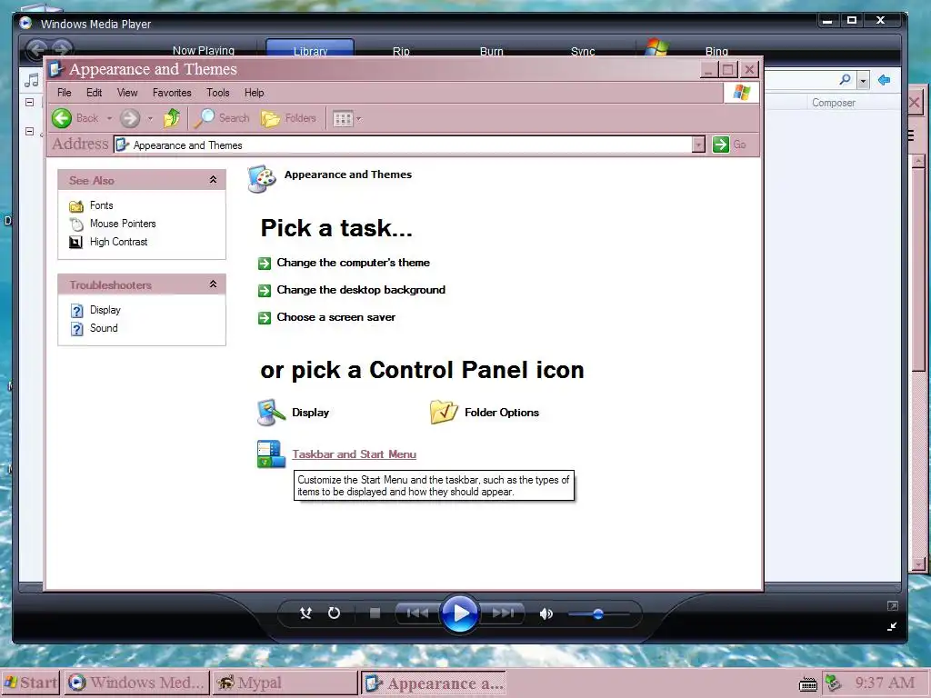Switch to Sync tab in Media Player
931x698 pixels.
tap(583, 51)
